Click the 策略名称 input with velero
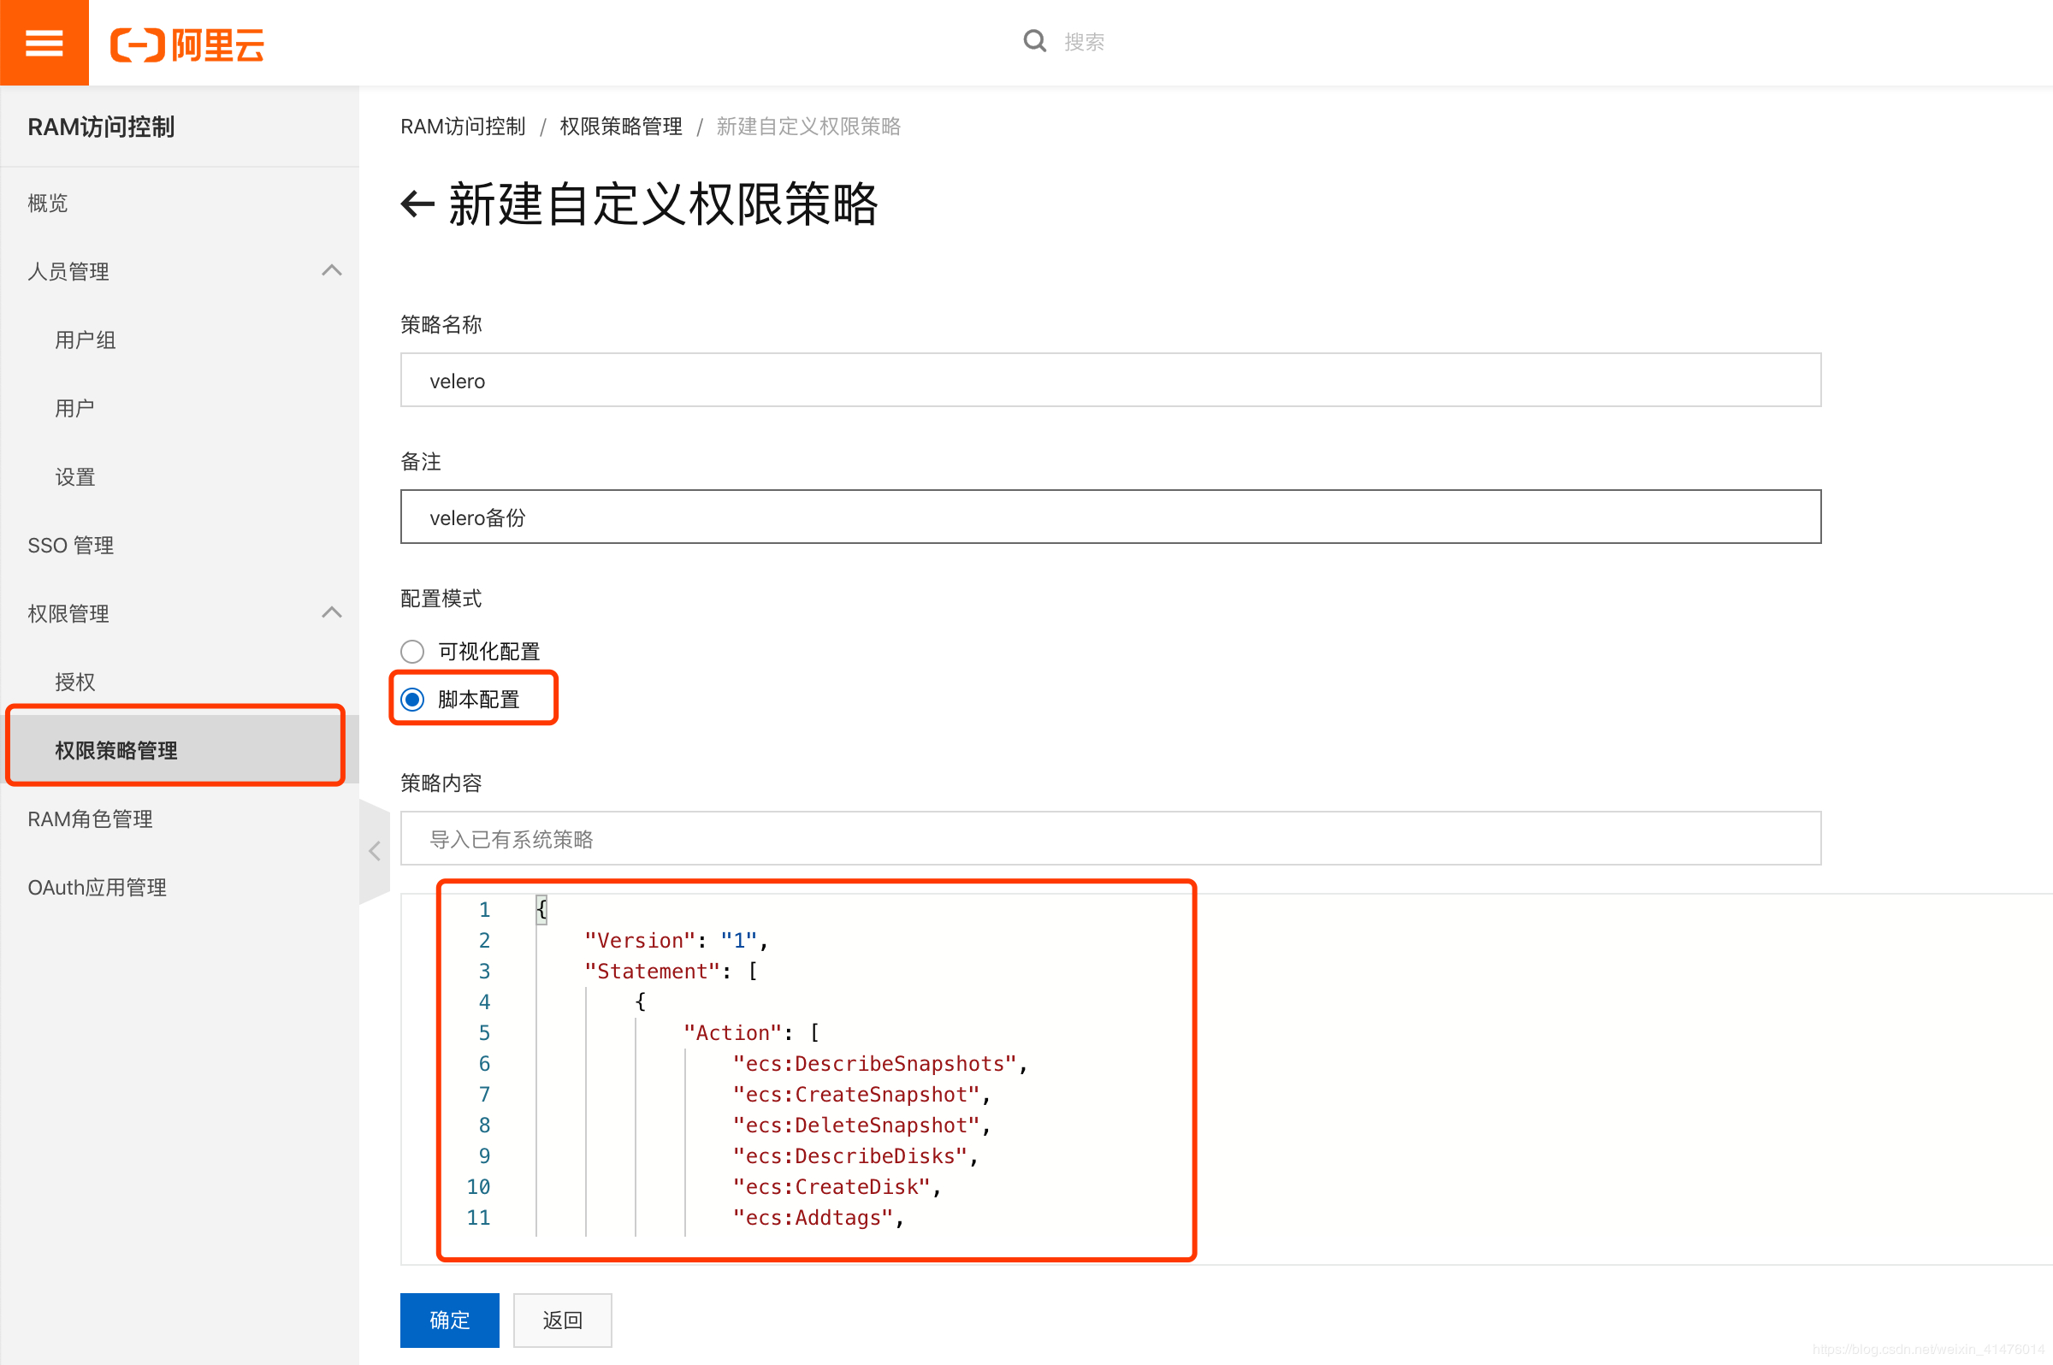Image resolution: width=2053 pixels, height=1365 pixels. 1109,381
